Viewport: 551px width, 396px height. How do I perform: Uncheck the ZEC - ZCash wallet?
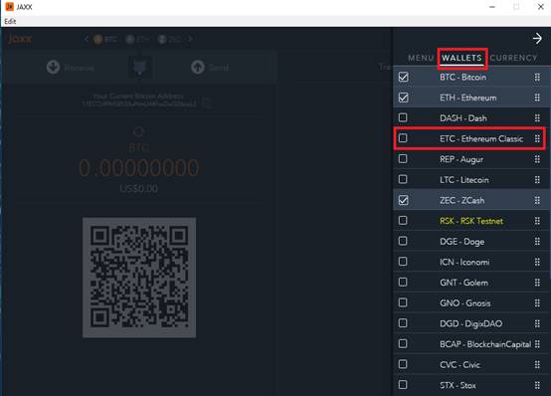point(403,200)
